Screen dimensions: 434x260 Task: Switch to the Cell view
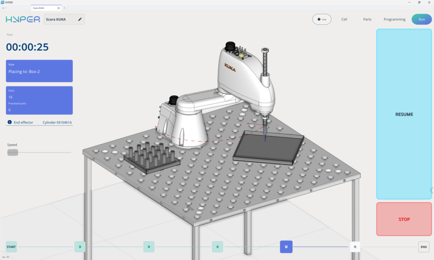pyautogui.click(x=344, y=19)
